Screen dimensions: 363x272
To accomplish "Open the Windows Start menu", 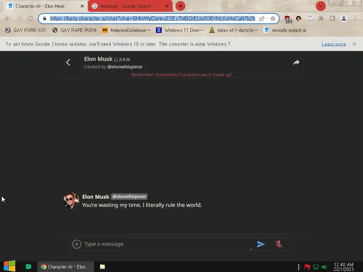I will 10,266.
